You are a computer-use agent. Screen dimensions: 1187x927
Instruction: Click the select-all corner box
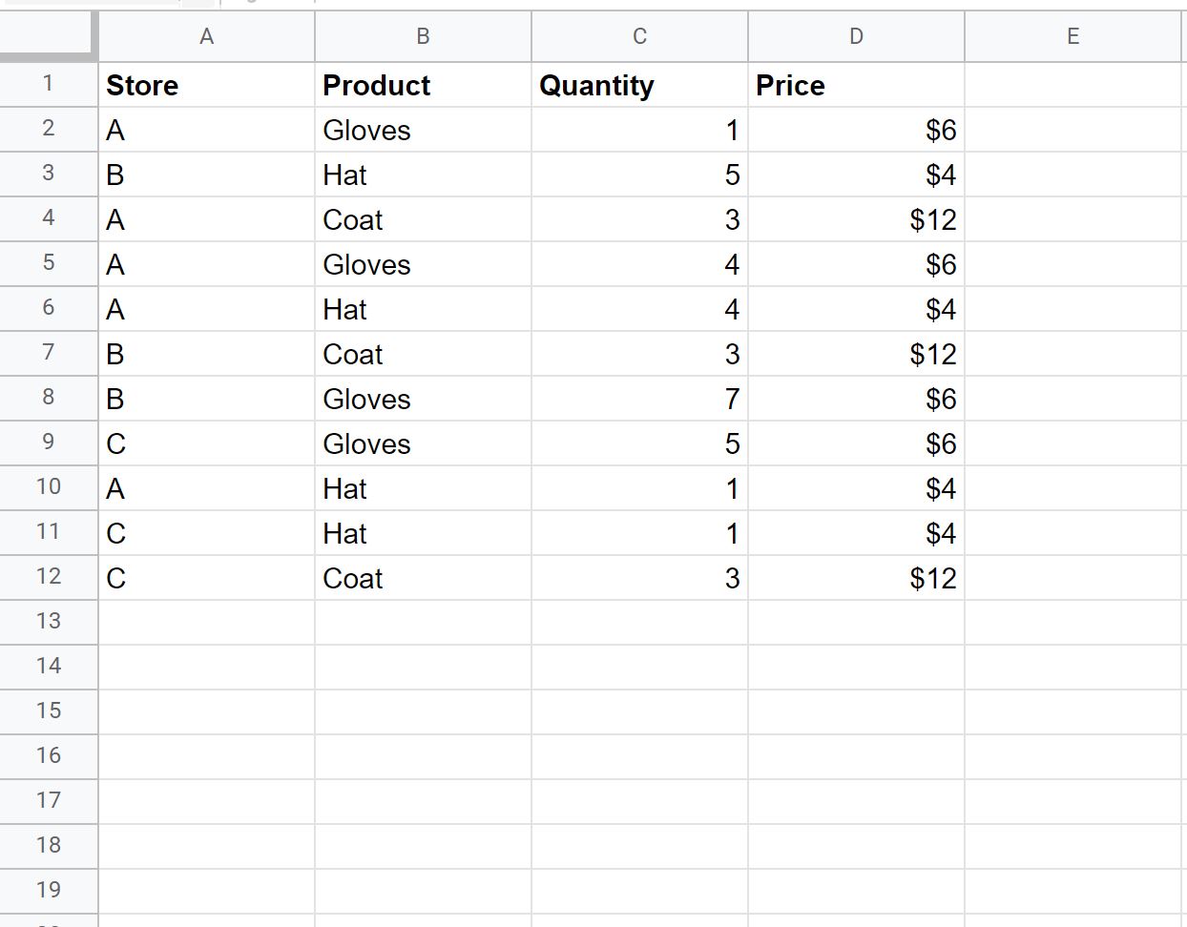click(x=49, y=37)
